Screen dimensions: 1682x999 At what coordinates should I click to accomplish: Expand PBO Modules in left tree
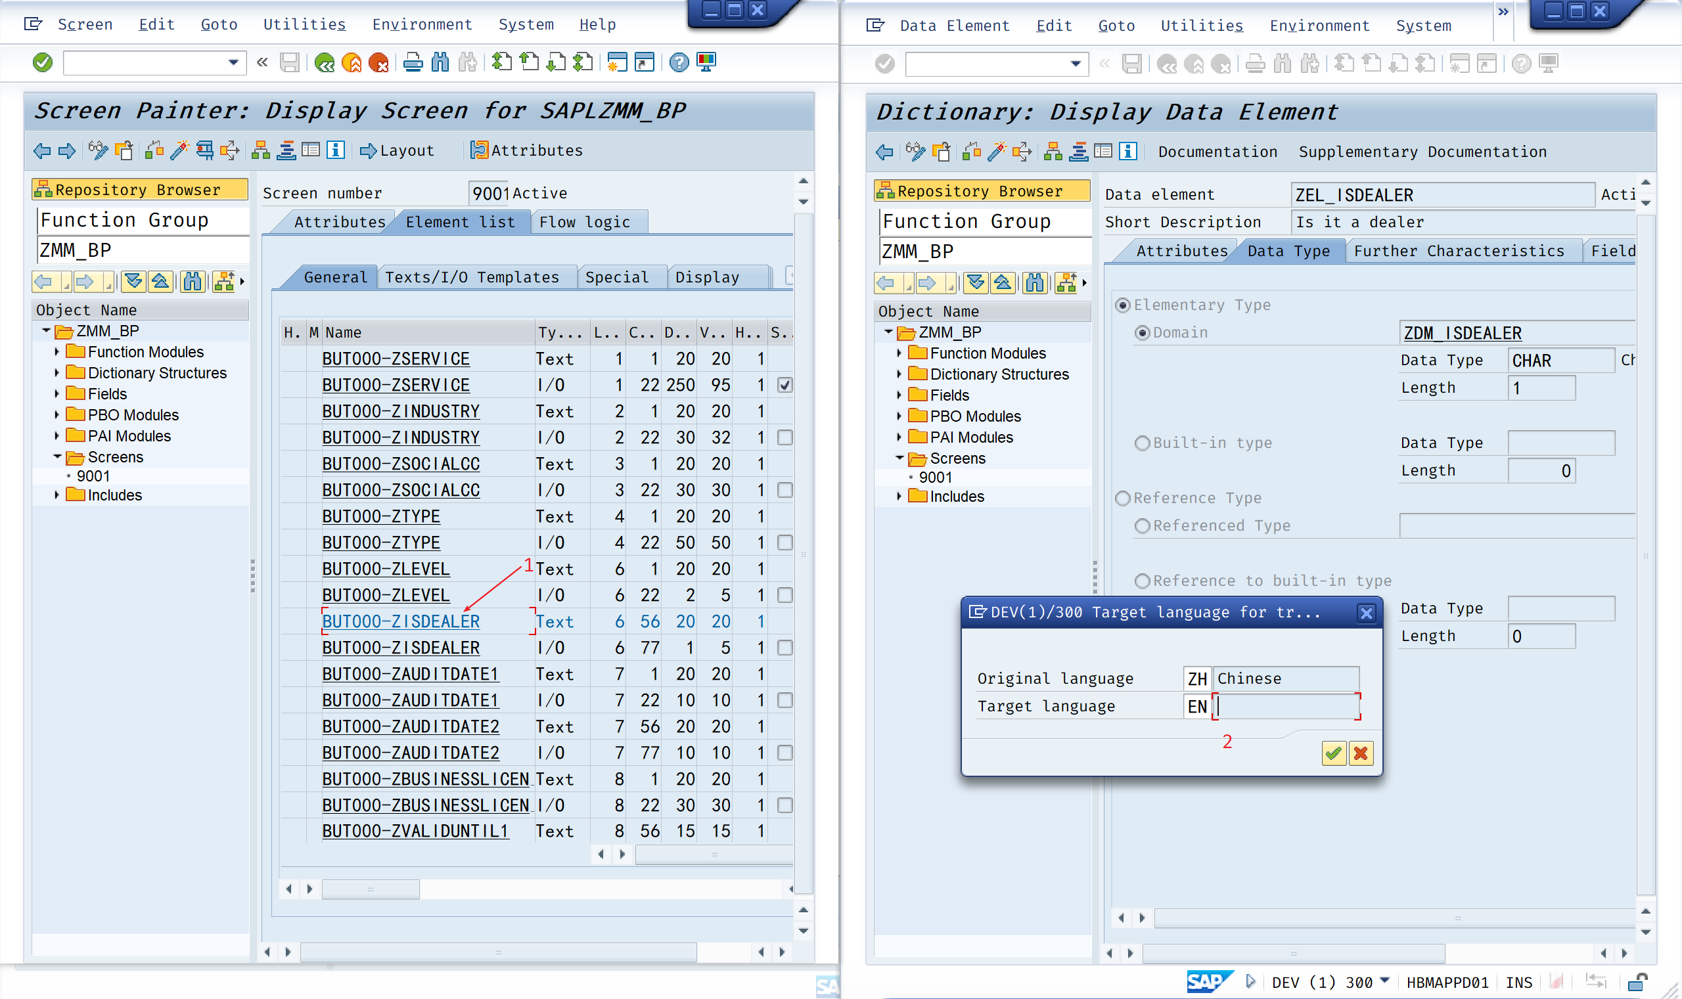click(x=57, y=415)
